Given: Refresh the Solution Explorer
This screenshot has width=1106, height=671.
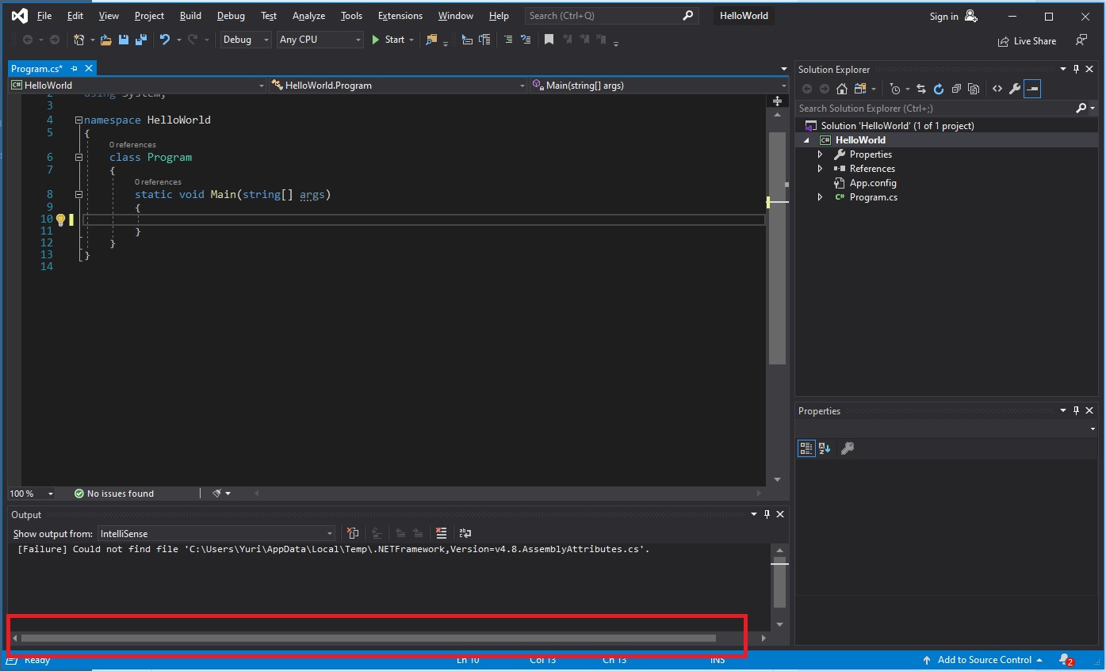Looking at the screenshot, I should click(x=939, y=90).
